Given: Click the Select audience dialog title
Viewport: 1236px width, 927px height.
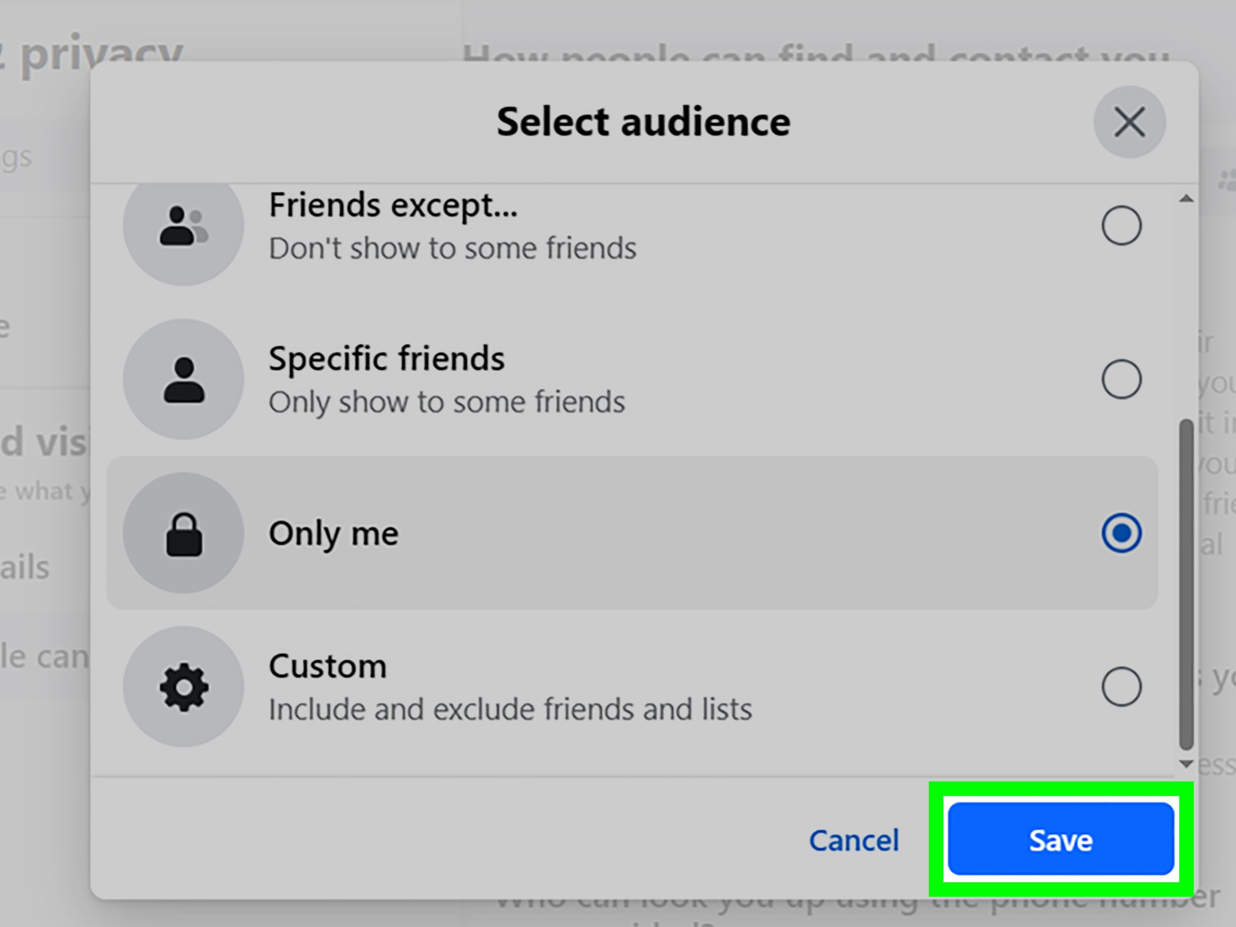Looking at the screenshot, I should [x=643, y=121].
